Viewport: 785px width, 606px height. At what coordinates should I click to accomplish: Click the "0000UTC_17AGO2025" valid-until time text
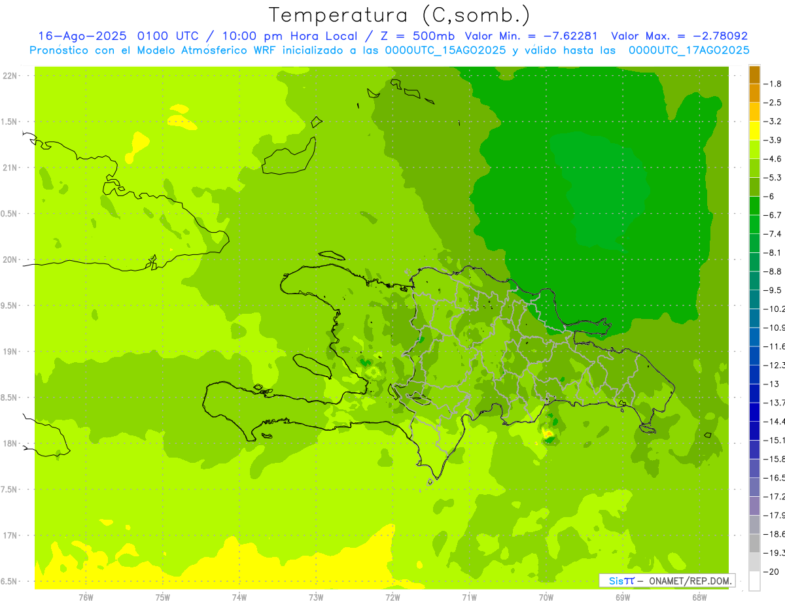(689, 50)
